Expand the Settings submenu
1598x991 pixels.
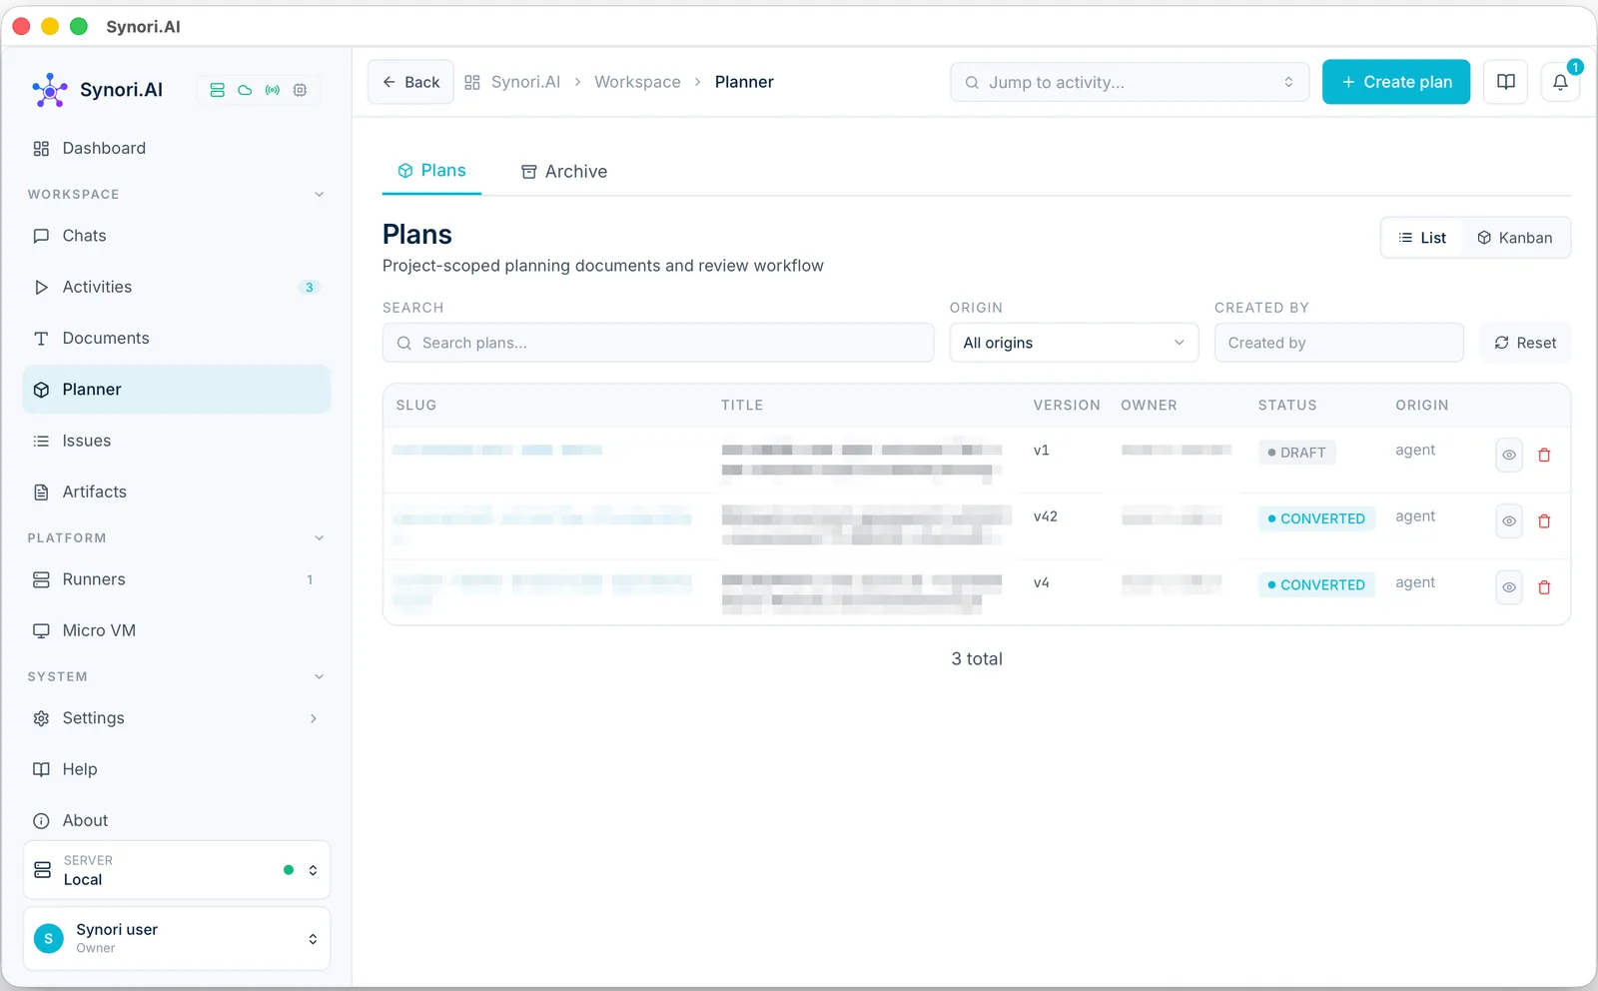coord(314,718)
